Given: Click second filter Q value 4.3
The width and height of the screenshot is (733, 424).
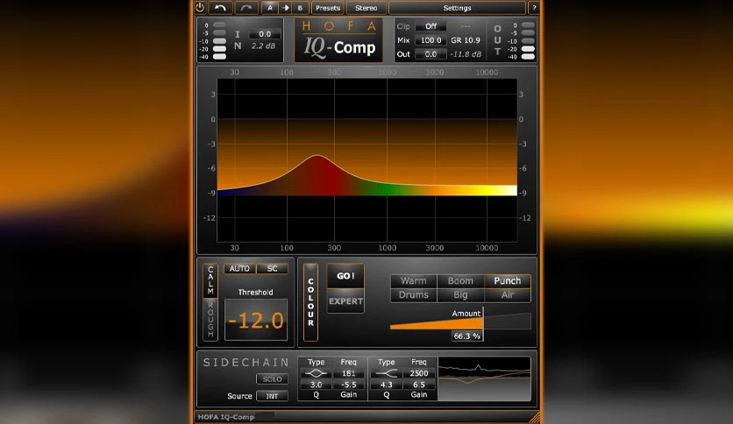Looking at the screenshot, I should click(387, 385).
